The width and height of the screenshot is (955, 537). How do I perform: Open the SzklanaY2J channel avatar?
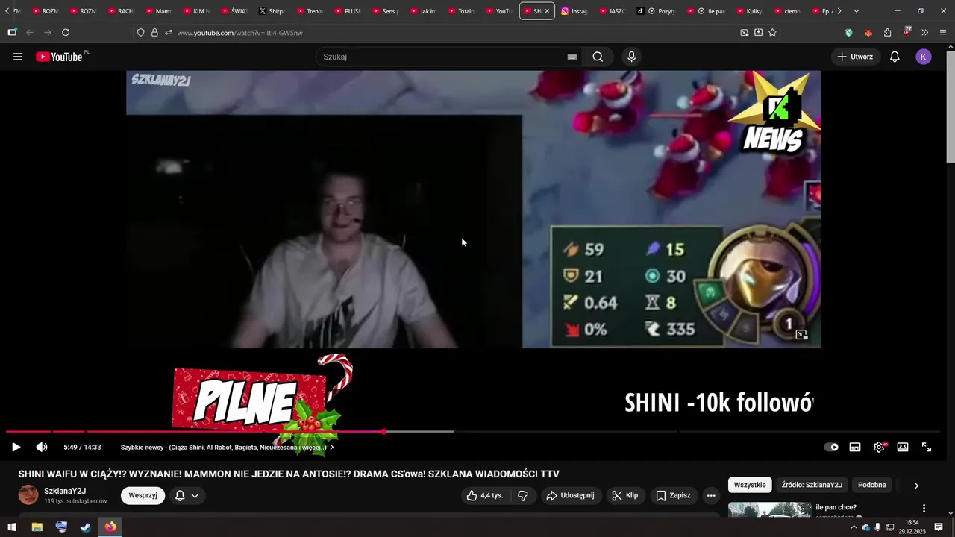pyautogui.click(x=28, y=495)
